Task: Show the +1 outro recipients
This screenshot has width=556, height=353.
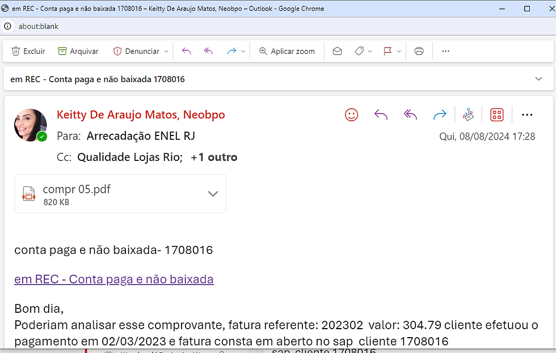Action: click(x=214, y=157)
